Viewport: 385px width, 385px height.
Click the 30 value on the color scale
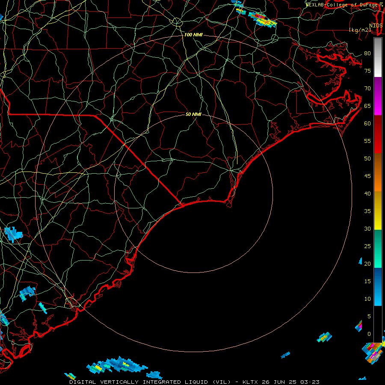pos(367,228)
